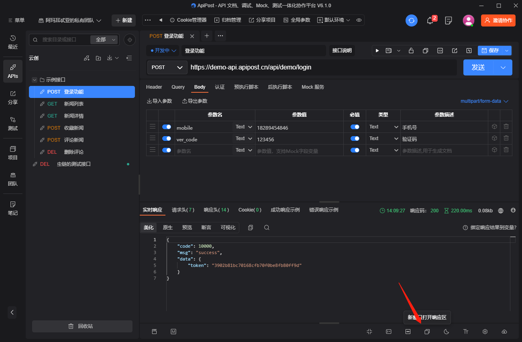The height and width of the screenshot is (342, 522).
Task: Toggle environment visibility with the eye icon
Action: (x=359, y=20)
